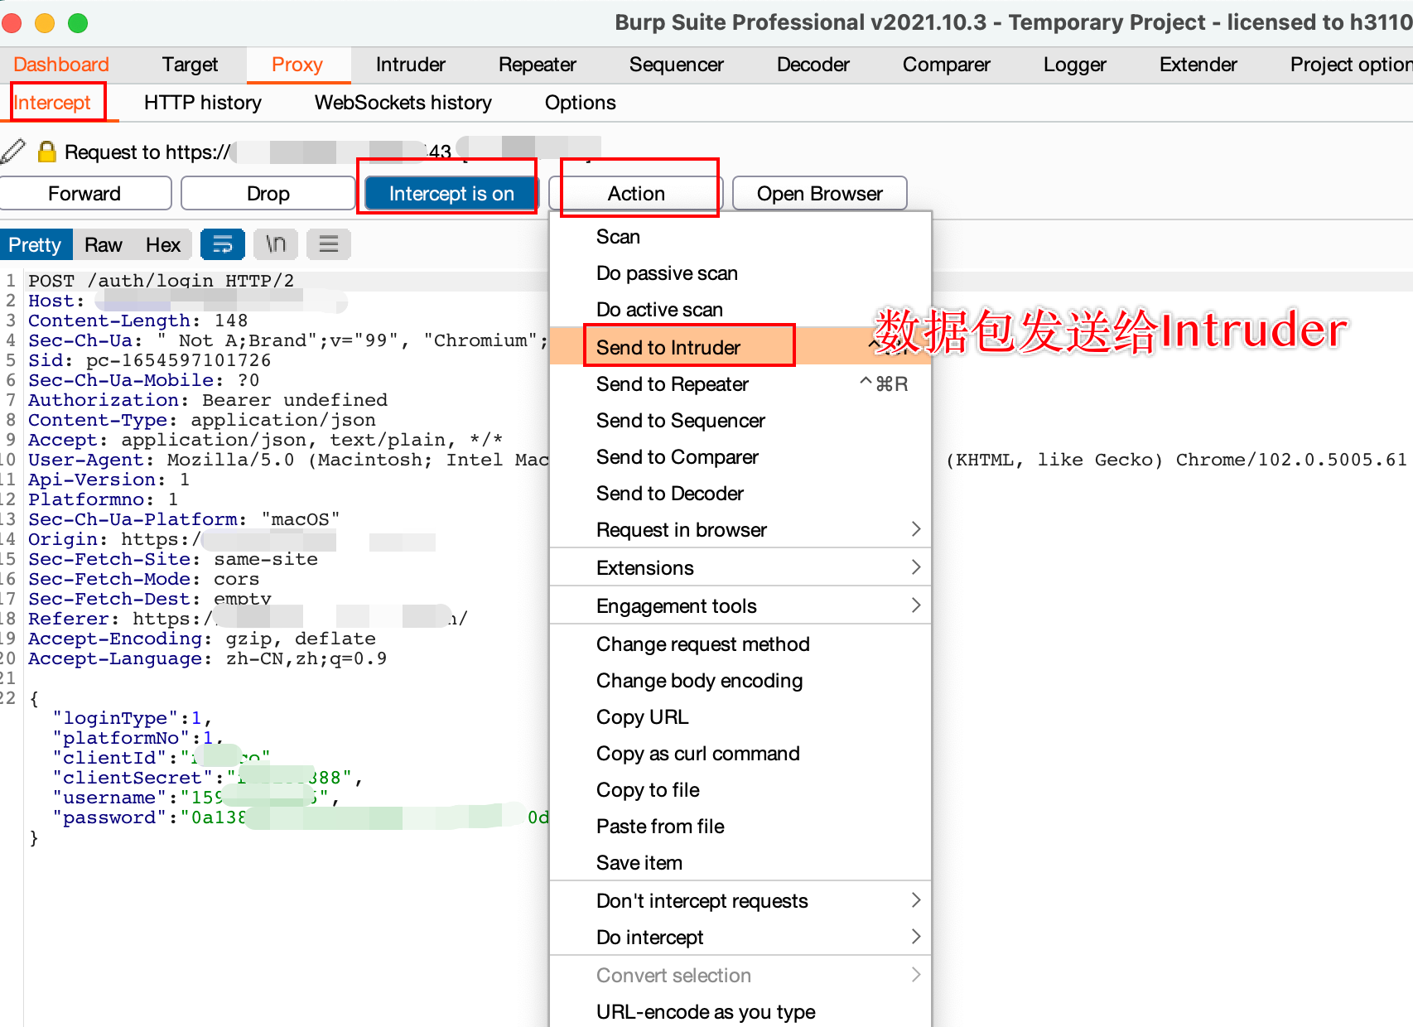Open the Comparer tab
Viewport: 1413px width, 1027px height.
[x=947, y=65]
